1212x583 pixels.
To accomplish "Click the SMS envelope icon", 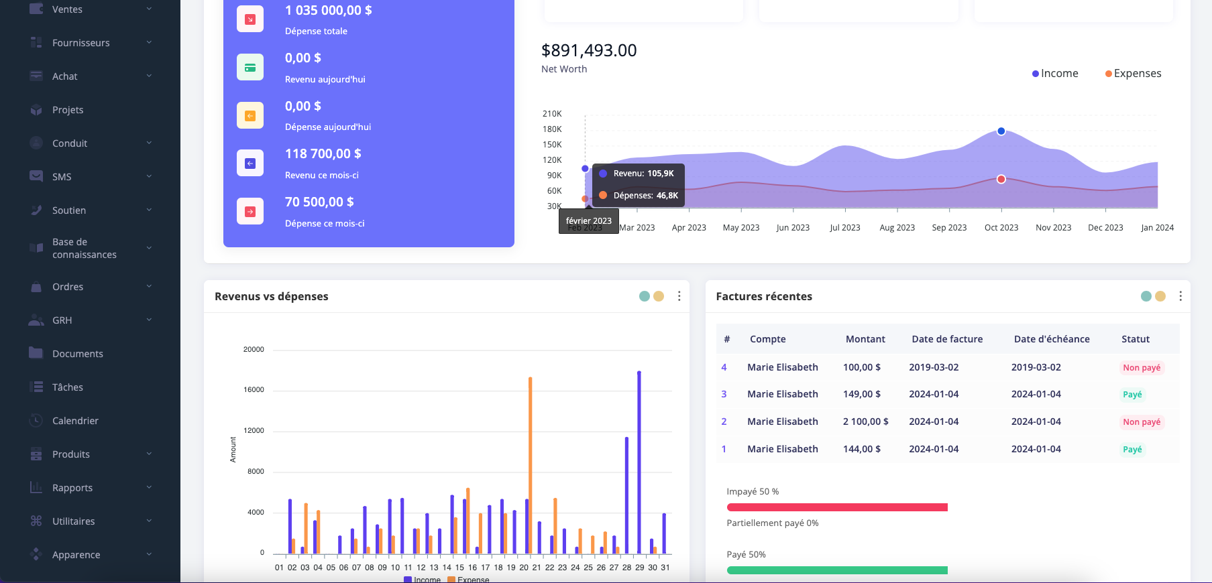I will pyautogui.click(x=36, y=176).
